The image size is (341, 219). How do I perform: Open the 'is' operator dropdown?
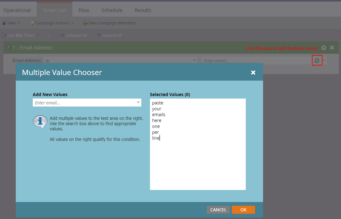tap(195, 60)
